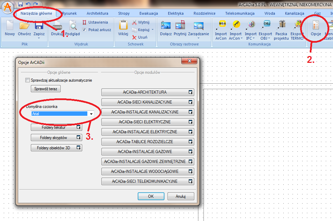Switch to the Elektryka tab
Viewport: 333px width, 221px height.
coord(176,13)
